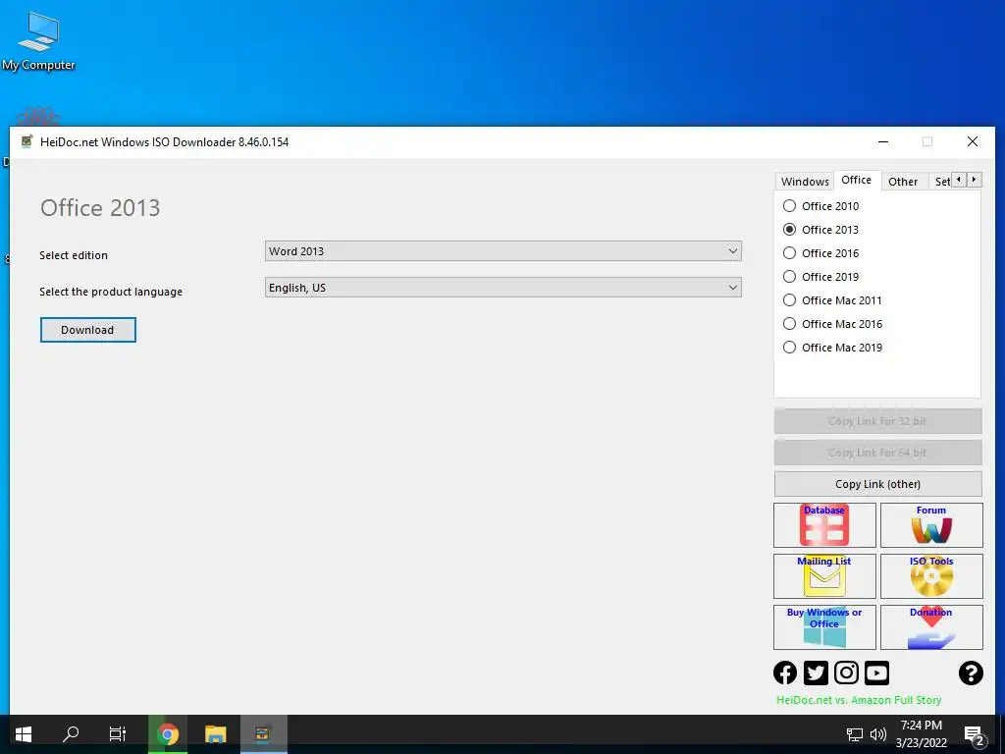Open the notification center icon
The width and height of the screenshot is (1005, 754).
[974, 734]
